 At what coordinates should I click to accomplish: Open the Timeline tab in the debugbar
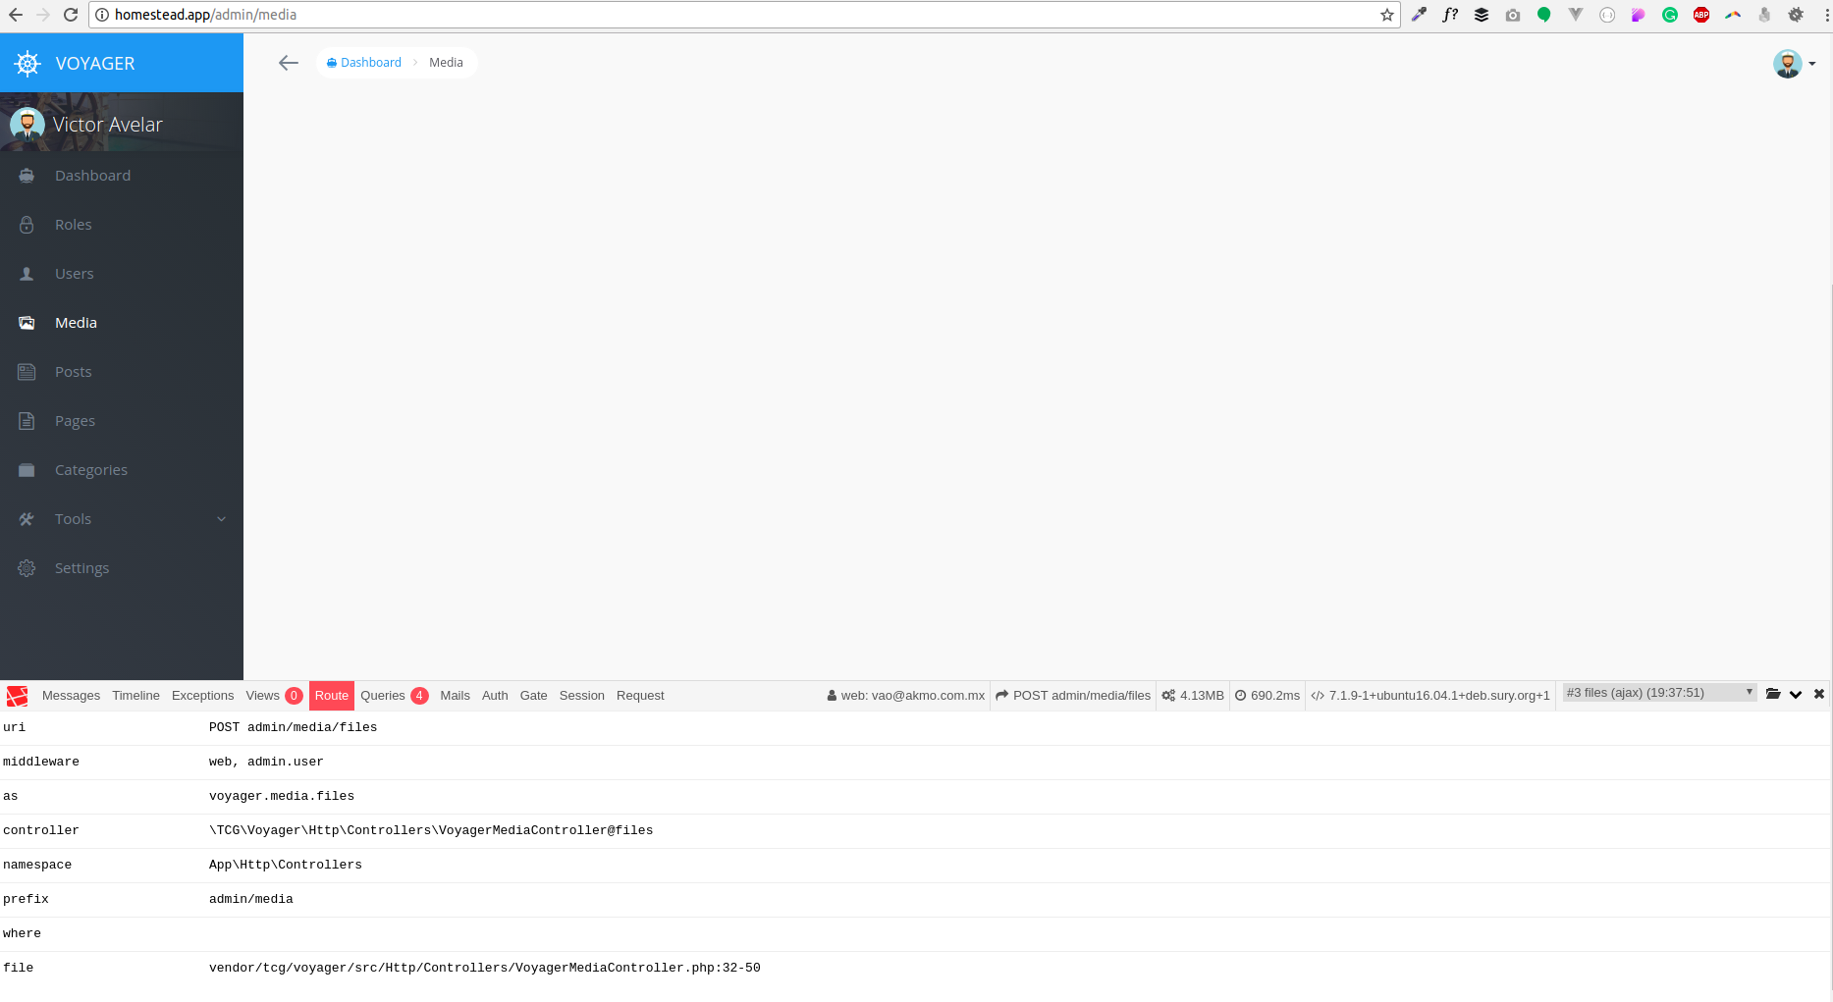pyautogui.click(x=135, y=695)
